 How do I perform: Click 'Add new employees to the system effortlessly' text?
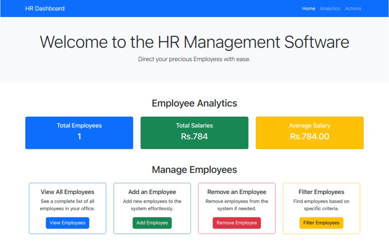[152, 205]
